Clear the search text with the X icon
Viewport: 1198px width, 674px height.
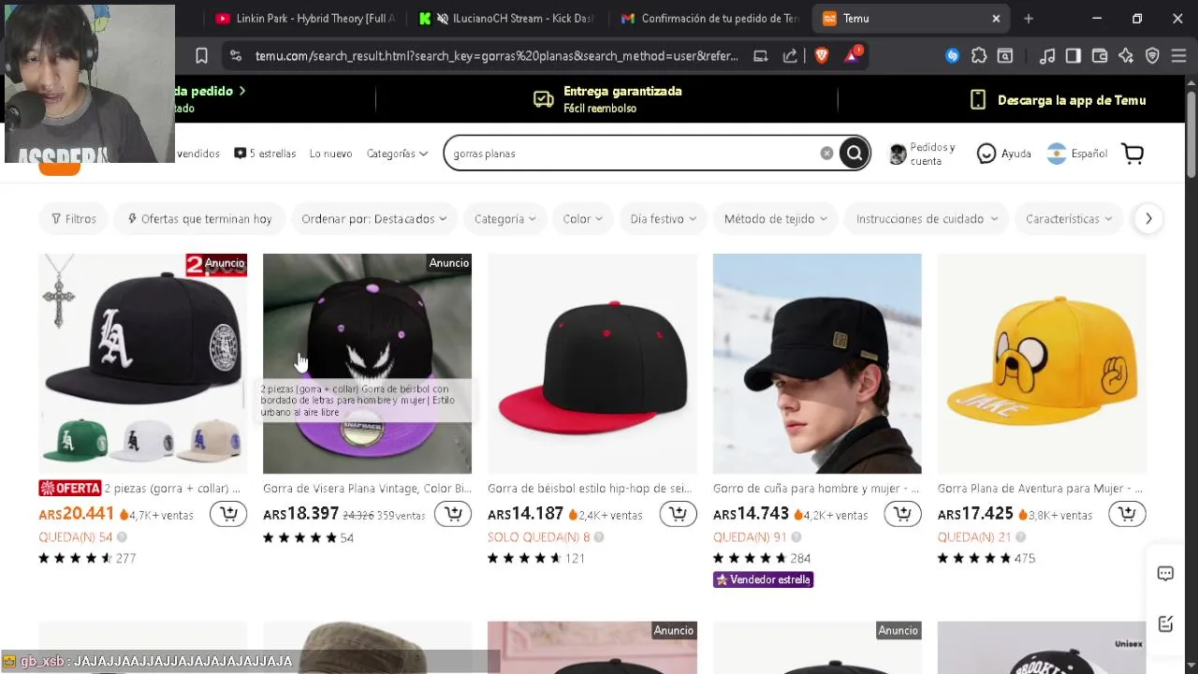click(x=826, y=154)
